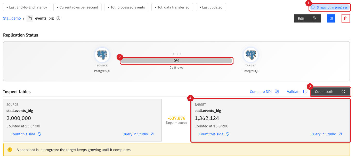This screenshot has width=356, height=157.
Task: Click the Tot. data transferred metric
Action: [172, 7]
